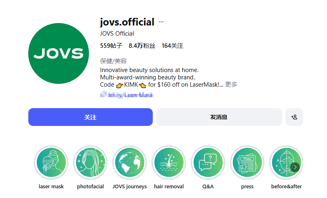Send a message via 发消息 button
The image size is (327, 198).
tap(219, 117)
